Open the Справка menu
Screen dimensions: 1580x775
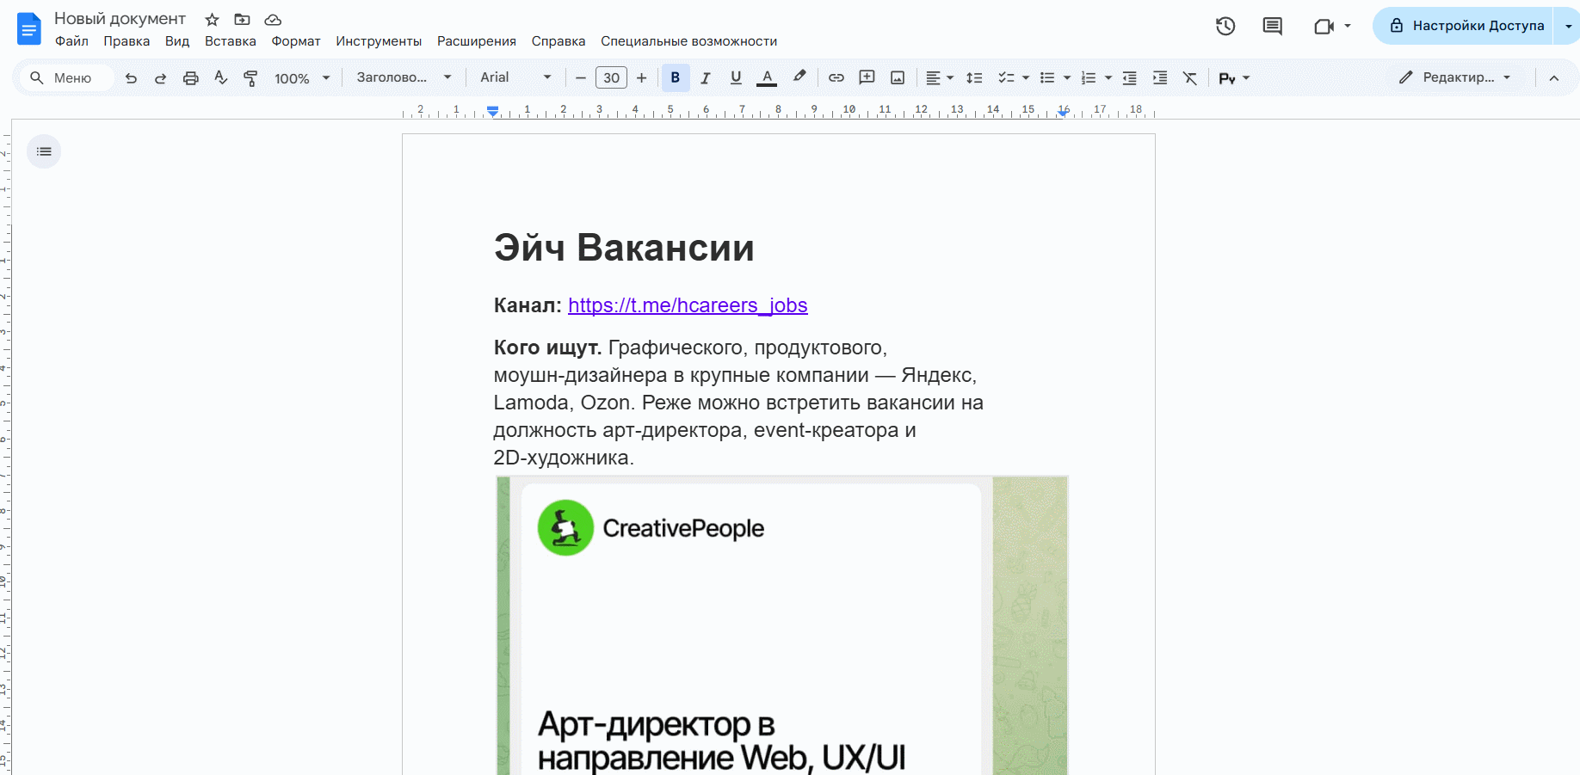(x=559, y=41)
